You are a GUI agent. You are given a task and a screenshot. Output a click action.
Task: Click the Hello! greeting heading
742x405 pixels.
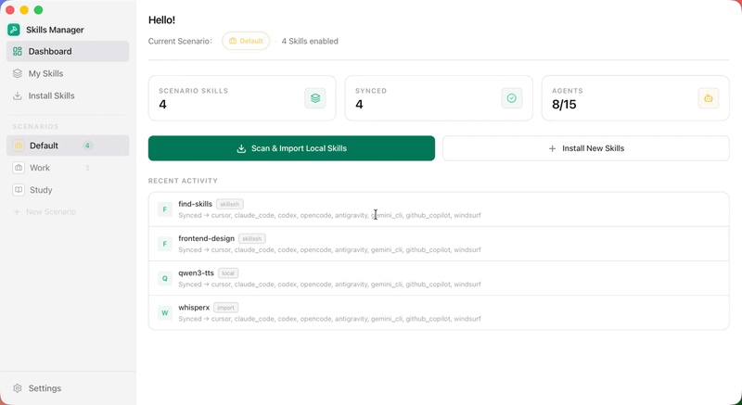pos(161,19)
